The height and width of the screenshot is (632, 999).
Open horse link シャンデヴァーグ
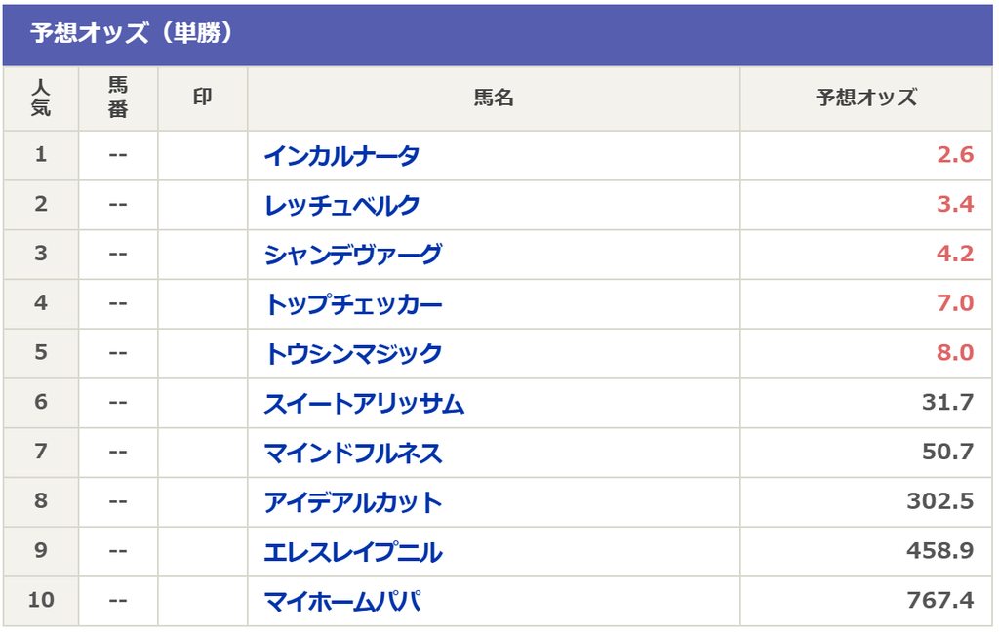click(353, 255)
